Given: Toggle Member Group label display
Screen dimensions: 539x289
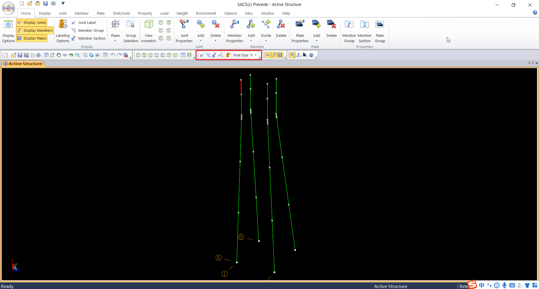Looking at the screenshot, I should click(x=88, y=30).
